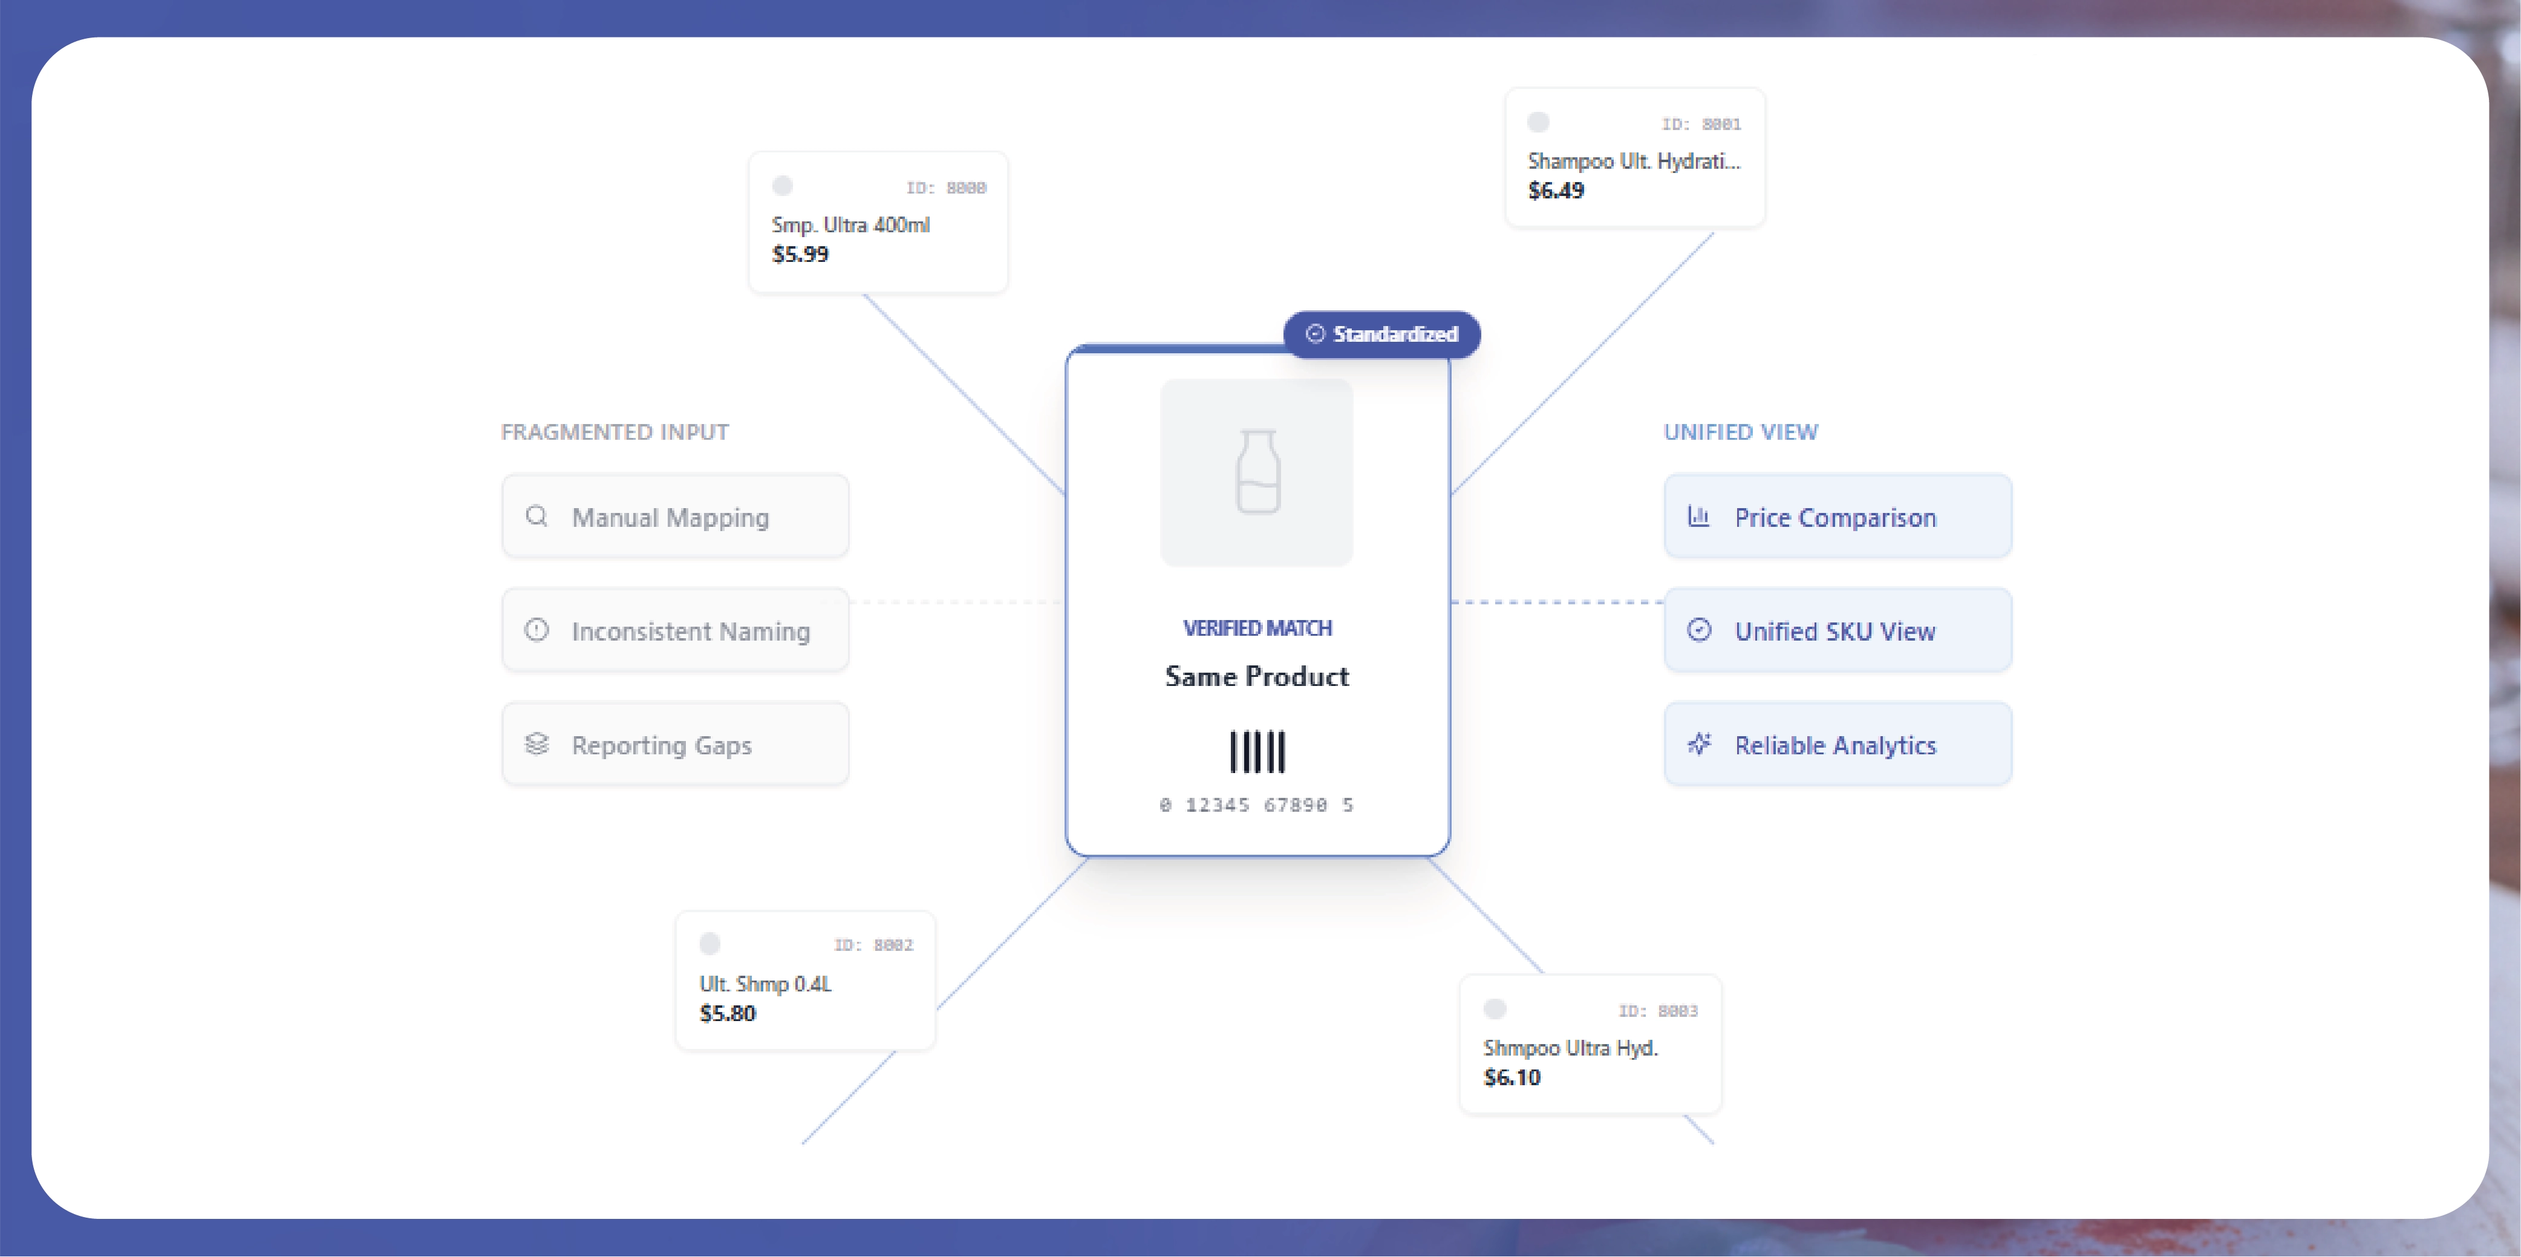Select the Reliable Analytics item
Viewport: 2521px width, 1257px height.
(1837, 744)
